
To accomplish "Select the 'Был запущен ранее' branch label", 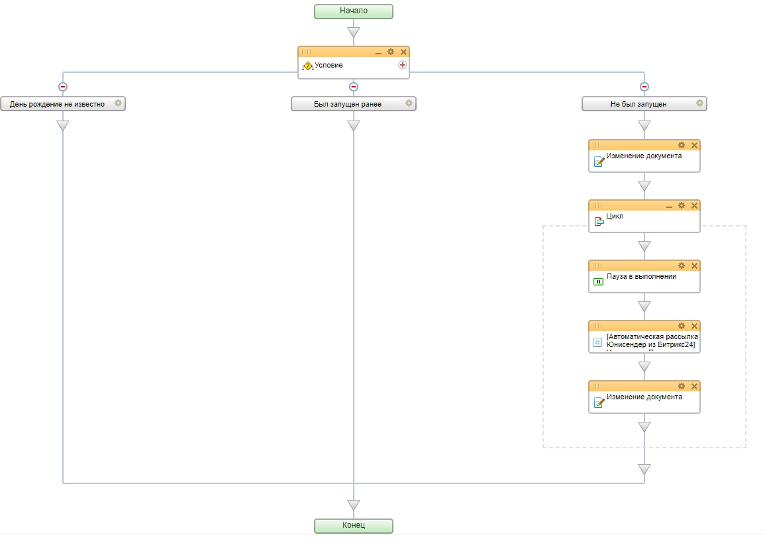I will (x=348, y=104).
